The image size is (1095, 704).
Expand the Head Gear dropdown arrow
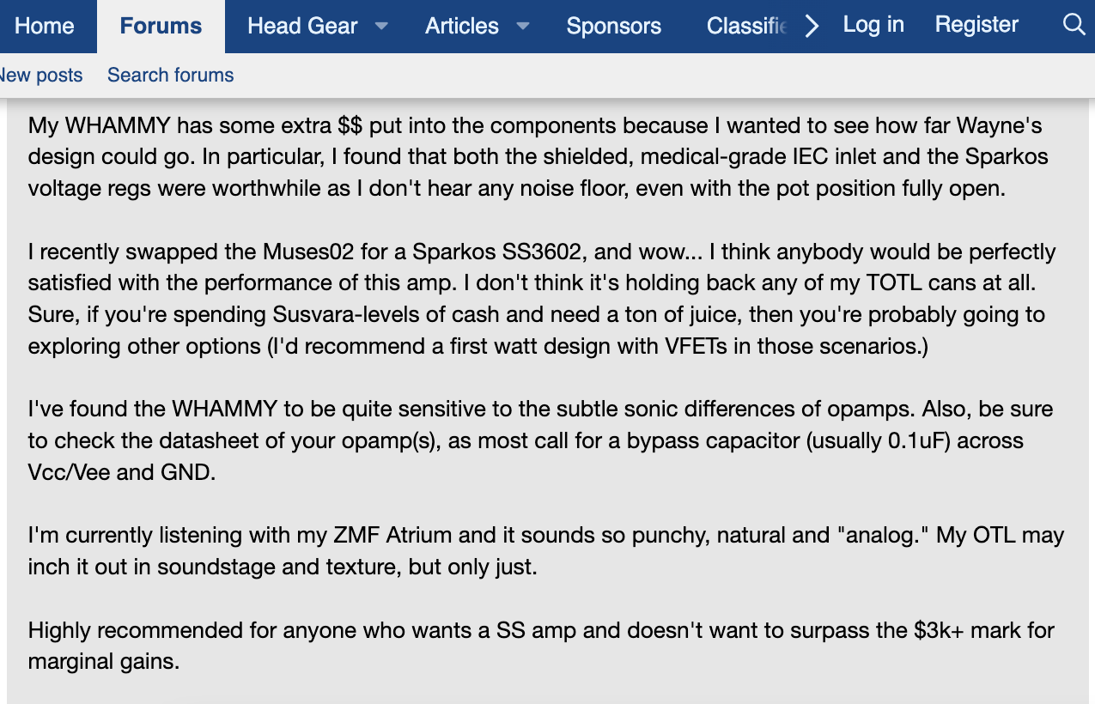tap(381, 27)
